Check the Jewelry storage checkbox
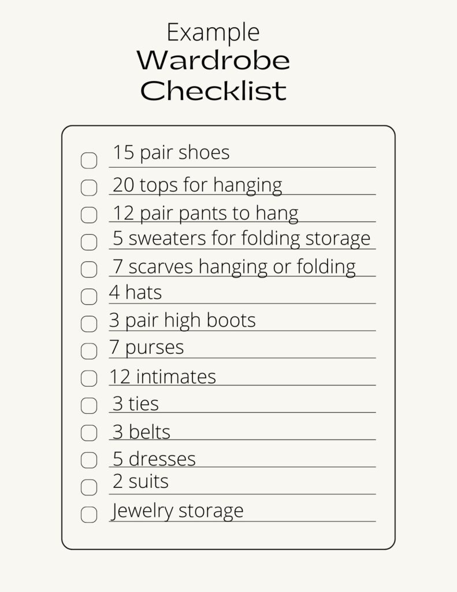The image size is (457, 592). click(89, 515)
